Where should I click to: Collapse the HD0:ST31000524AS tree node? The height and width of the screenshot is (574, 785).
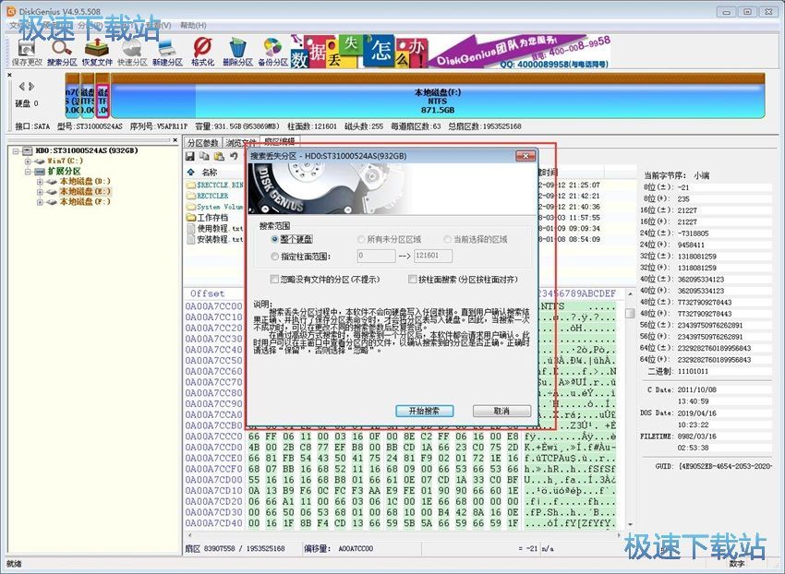[16, 150]
